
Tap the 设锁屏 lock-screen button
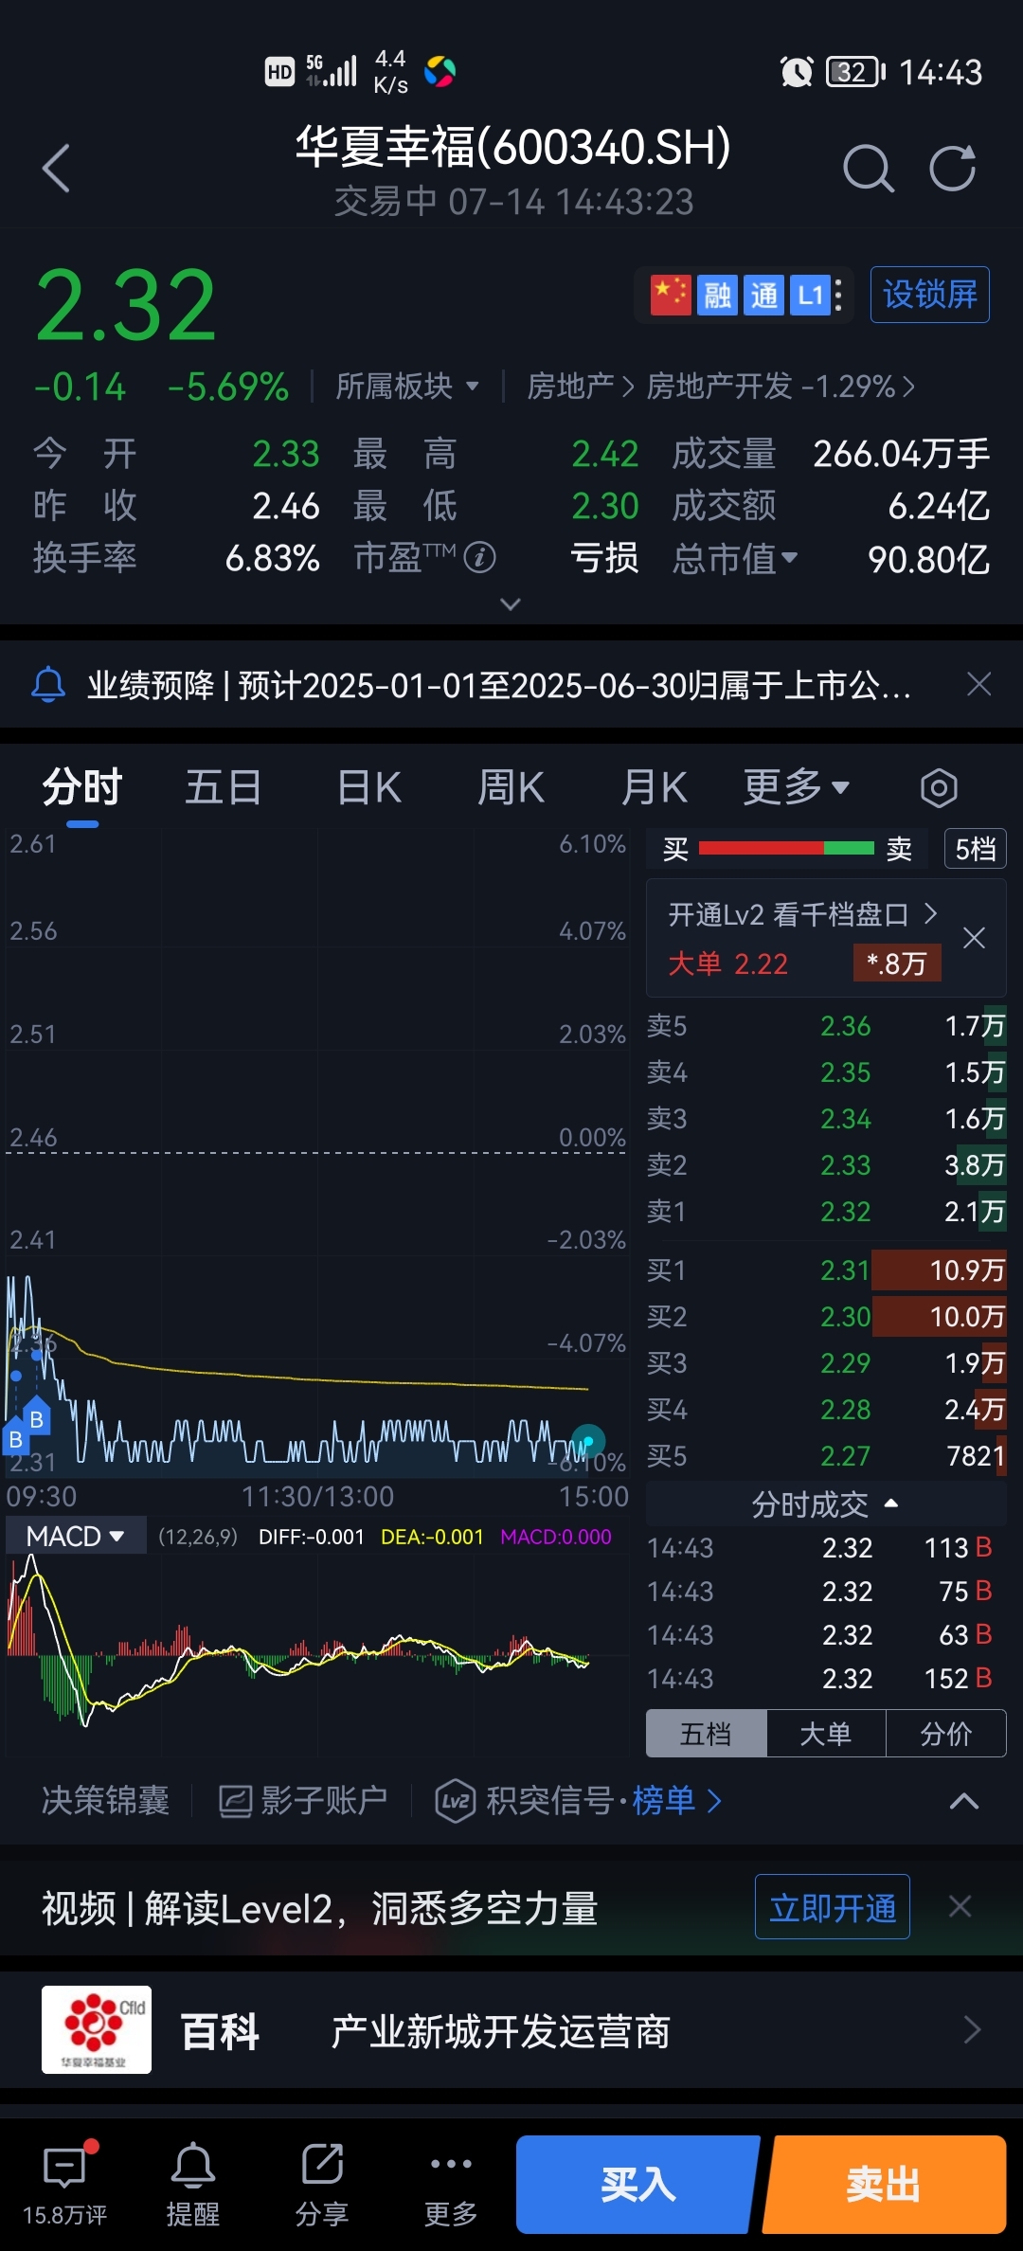[930, 295]
